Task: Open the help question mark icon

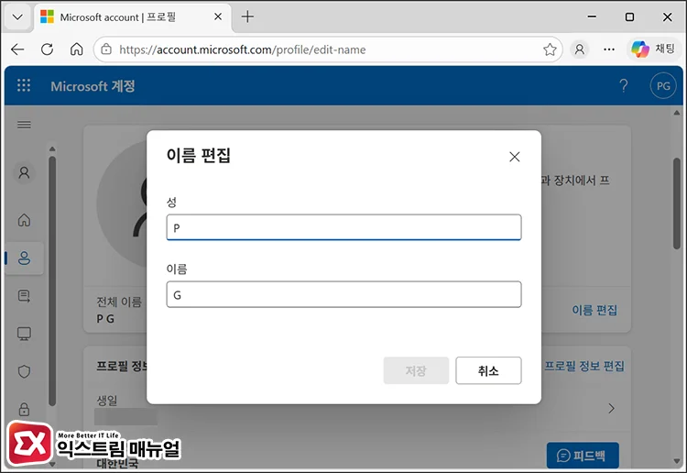Action: (624, 85)
